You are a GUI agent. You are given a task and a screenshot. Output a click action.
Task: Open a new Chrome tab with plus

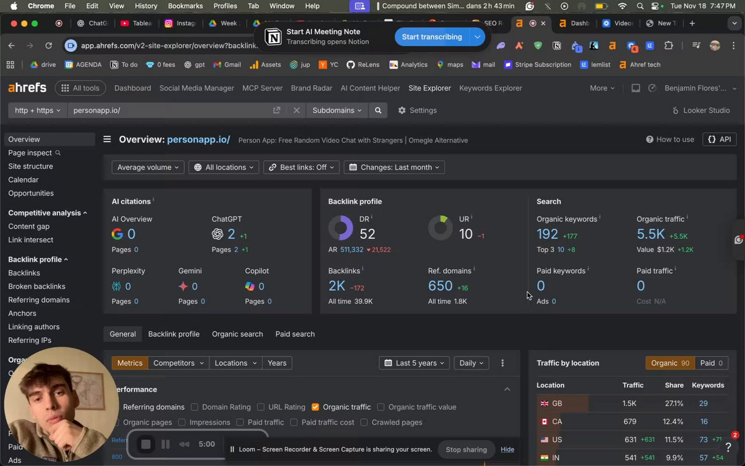692,23
